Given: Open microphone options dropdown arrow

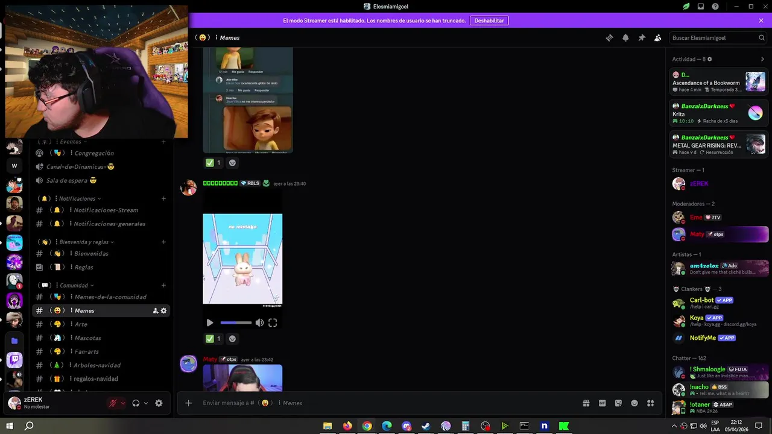Looking at the screenshot, I should point(122,403).
